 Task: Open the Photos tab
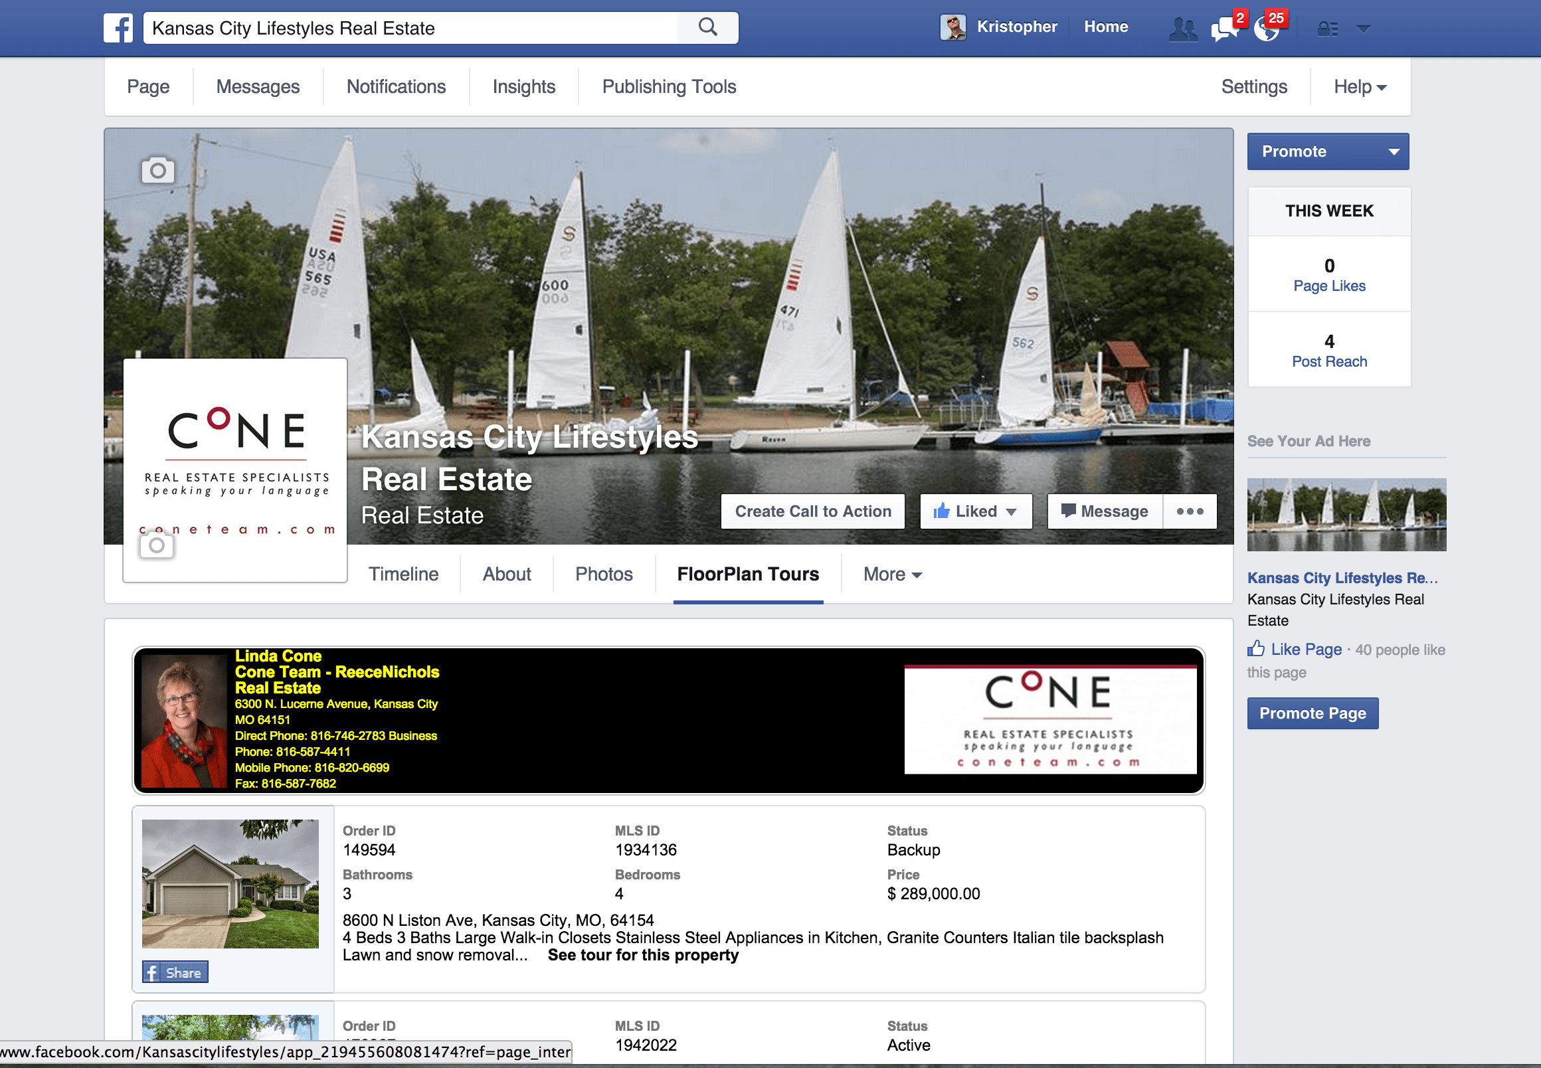click(x=604, y=574)
